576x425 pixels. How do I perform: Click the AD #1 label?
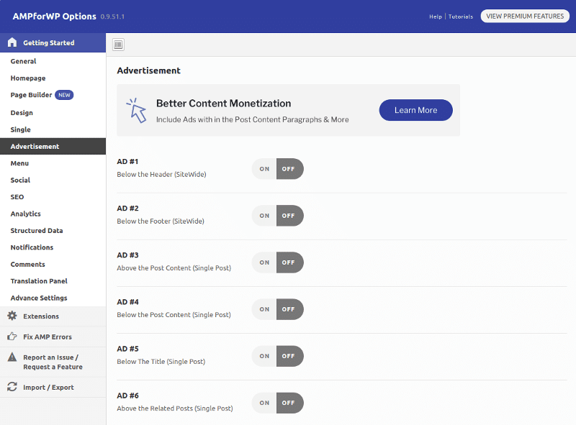[x=127, y=162]
